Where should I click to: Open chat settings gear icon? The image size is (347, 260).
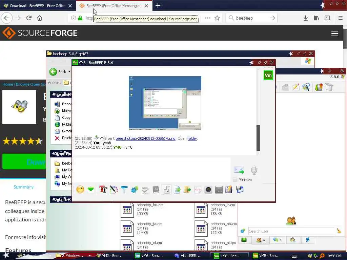(135, 190)
